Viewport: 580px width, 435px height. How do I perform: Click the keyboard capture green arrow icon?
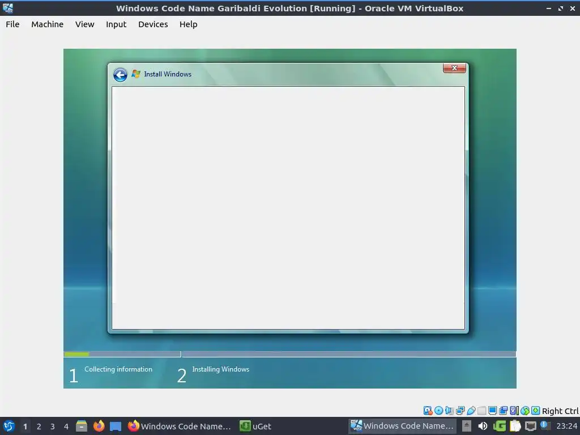536,411
